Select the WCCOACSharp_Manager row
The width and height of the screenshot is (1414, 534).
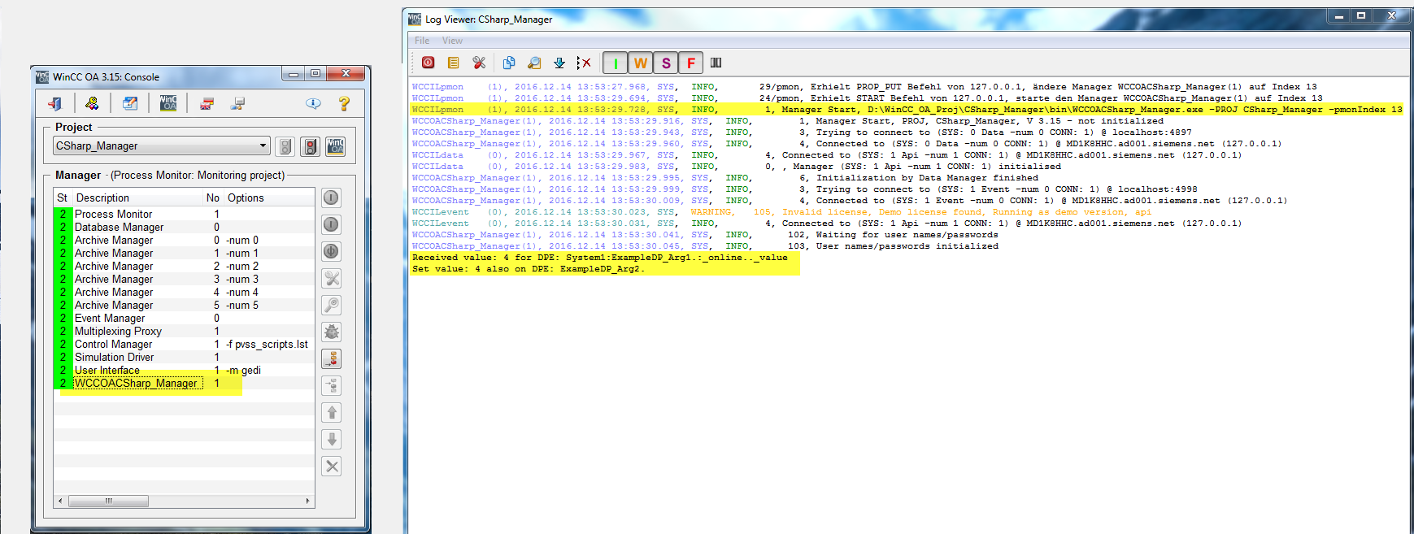coord(185,383)
